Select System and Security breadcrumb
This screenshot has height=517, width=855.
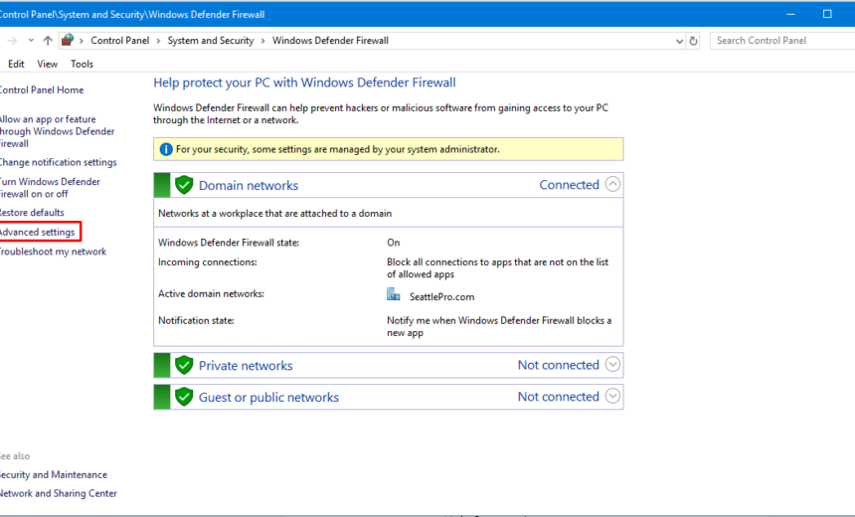pyautogui.click(x=211, y=41)
